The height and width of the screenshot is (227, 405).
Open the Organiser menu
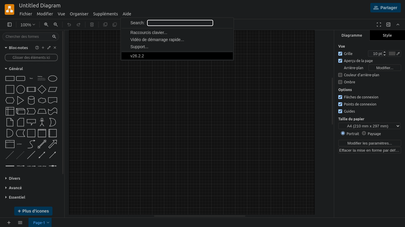pos(79,14)
